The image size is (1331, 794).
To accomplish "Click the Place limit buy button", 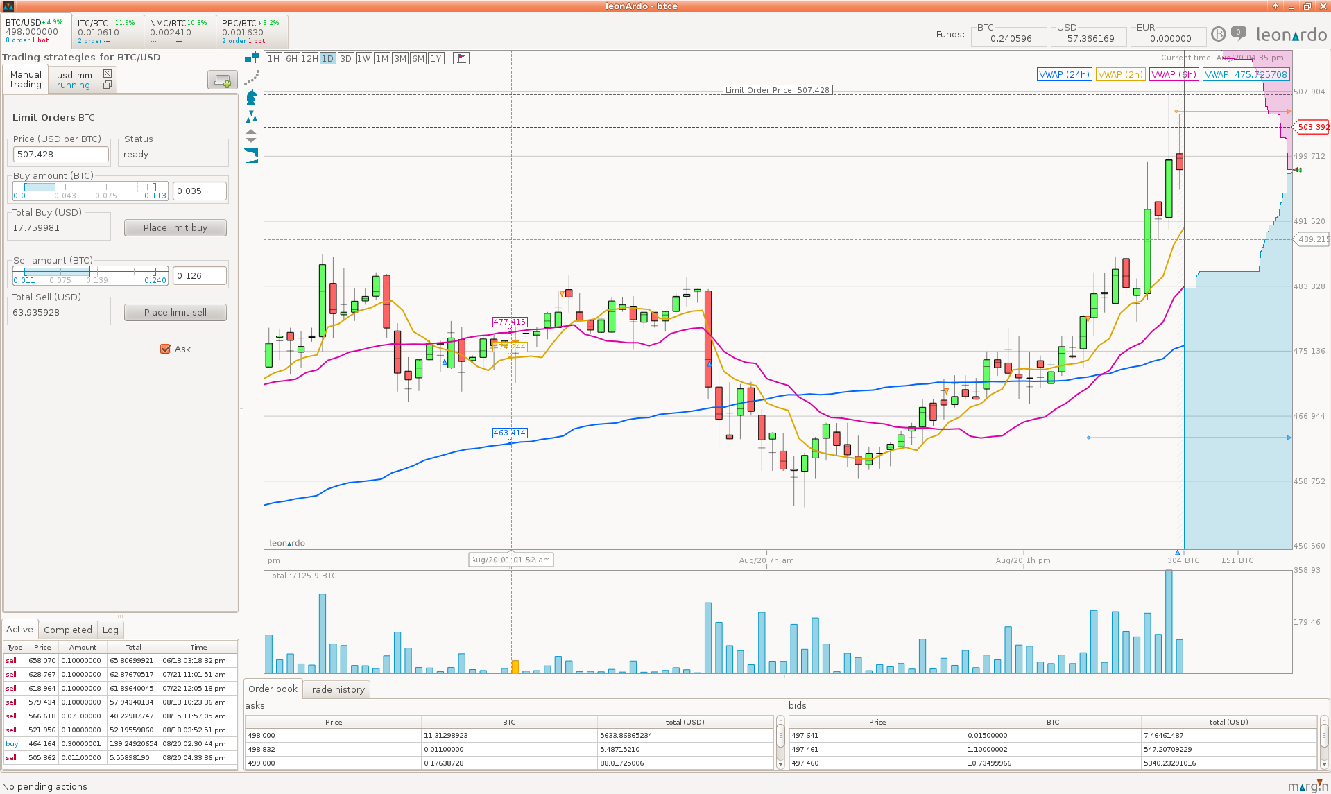I will [x=175, y=227].
